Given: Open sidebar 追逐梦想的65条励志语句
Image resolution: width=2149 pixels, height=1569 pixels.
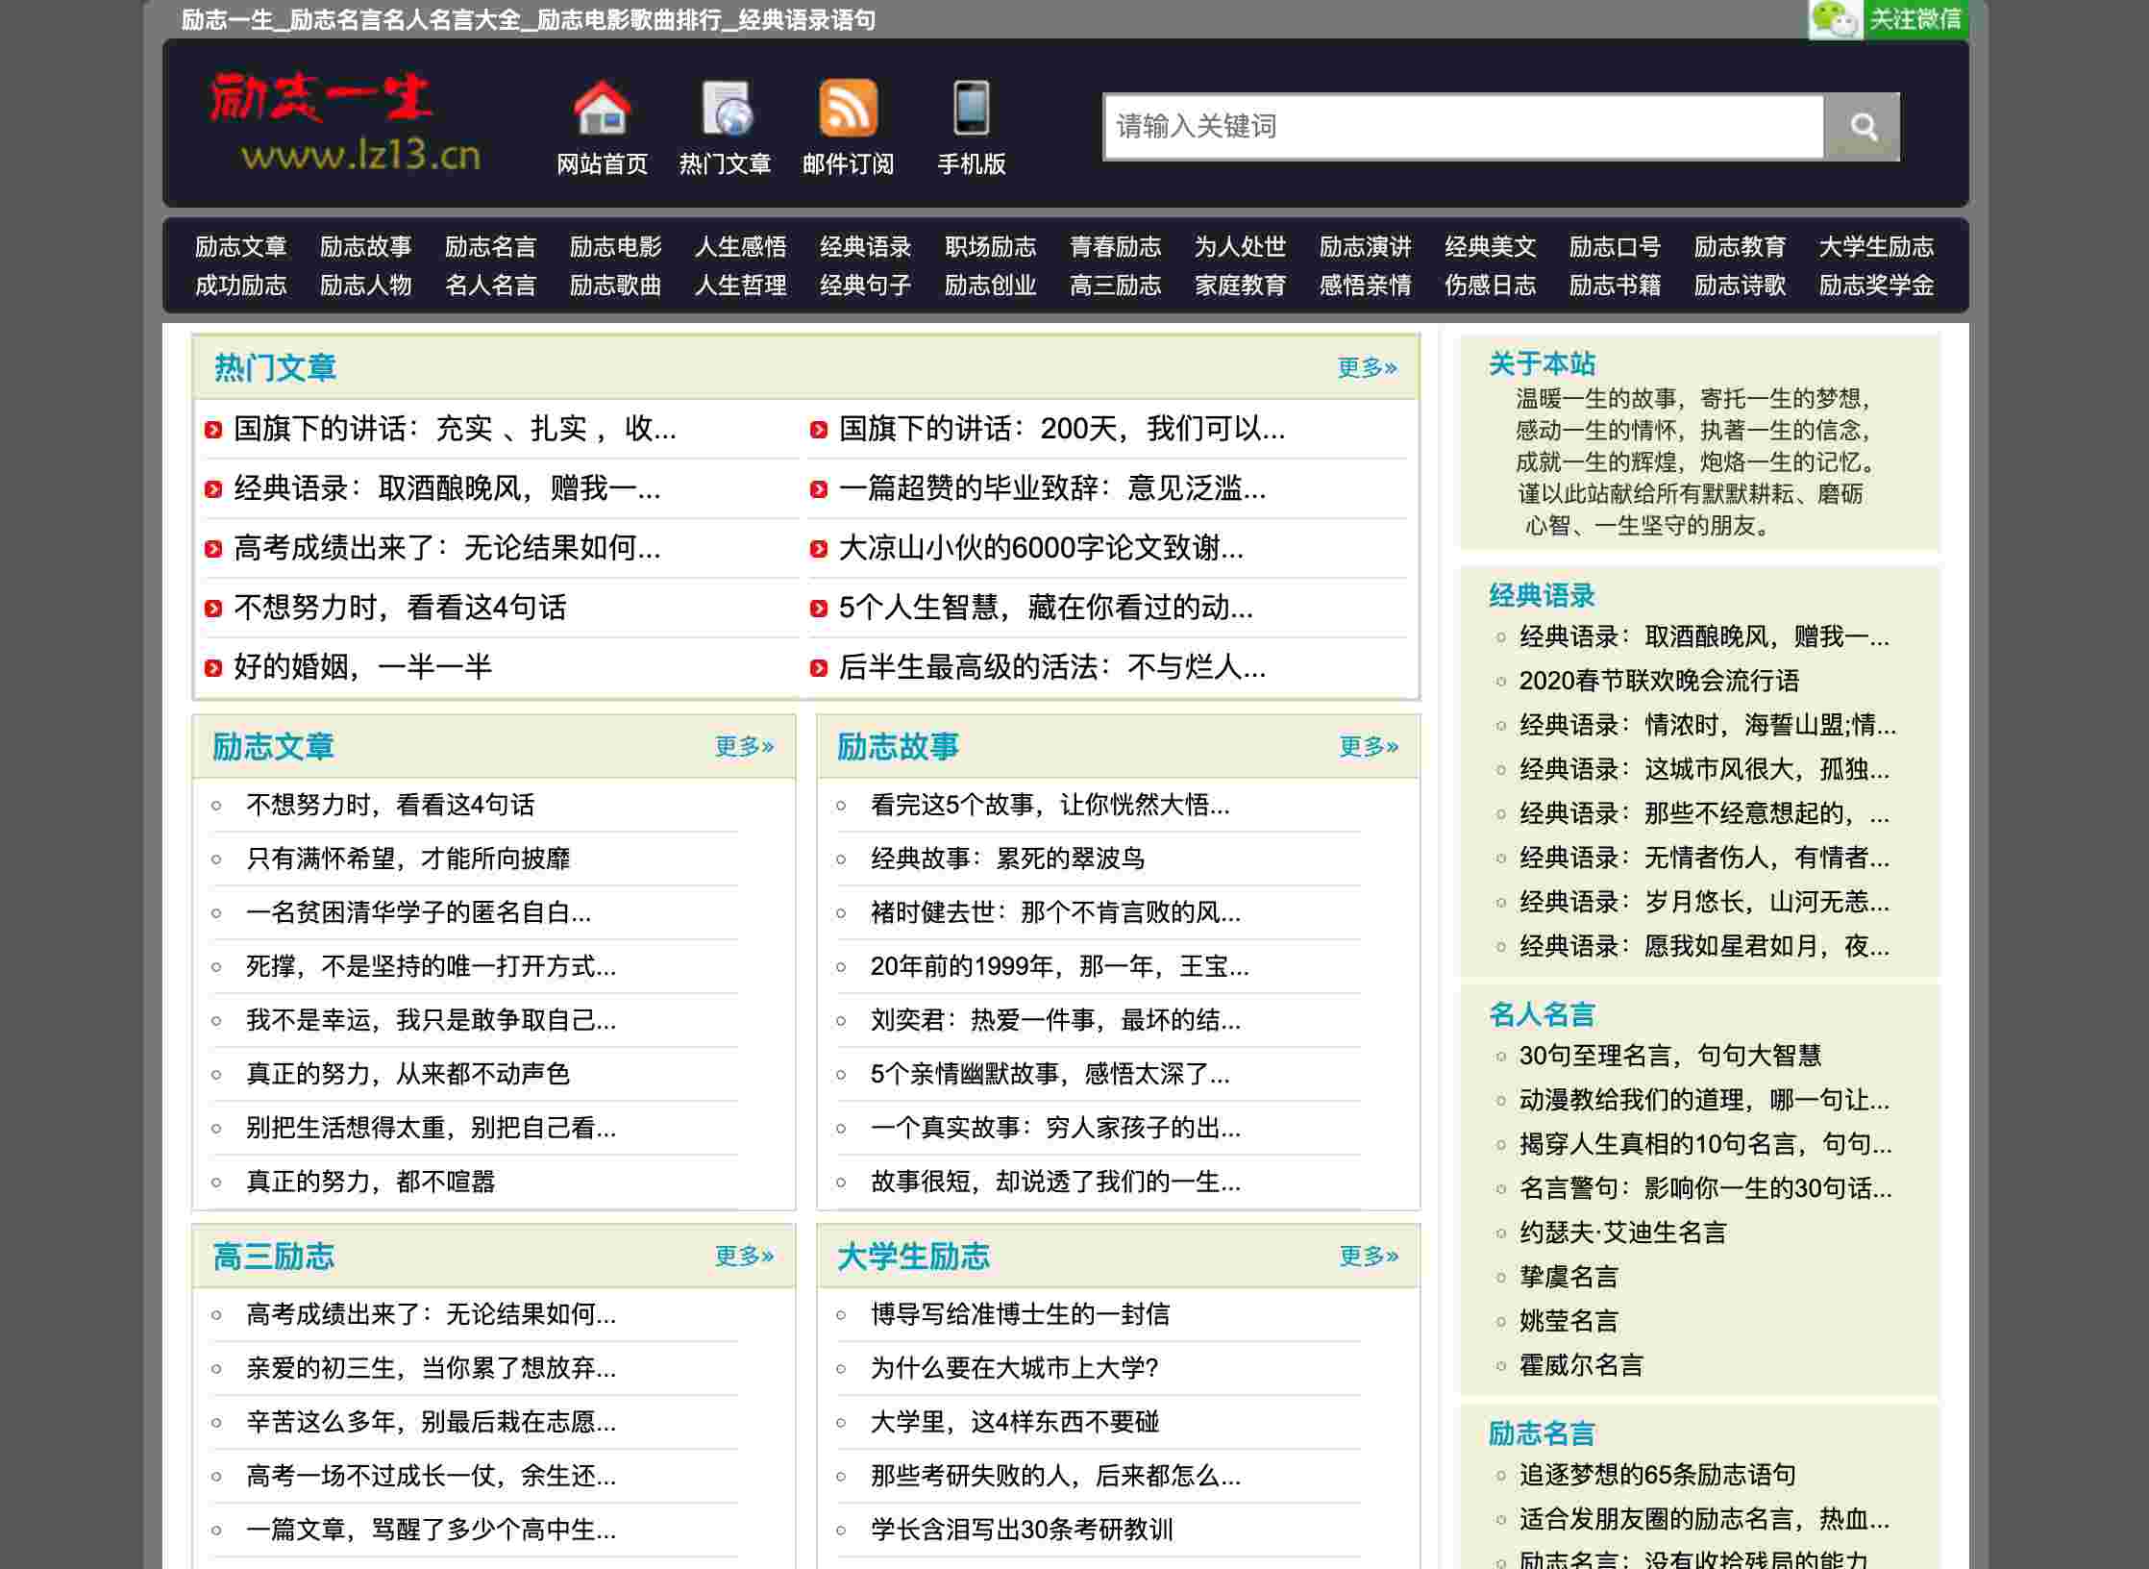Looking at the screenshot, I should point(1657,1475).
